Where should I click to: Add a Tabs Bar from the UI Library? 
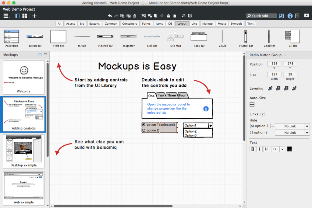click(x=199, y=36)
